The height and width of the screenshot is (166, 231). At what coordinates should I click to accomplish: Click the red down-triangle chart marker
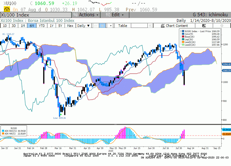[126, 62]
